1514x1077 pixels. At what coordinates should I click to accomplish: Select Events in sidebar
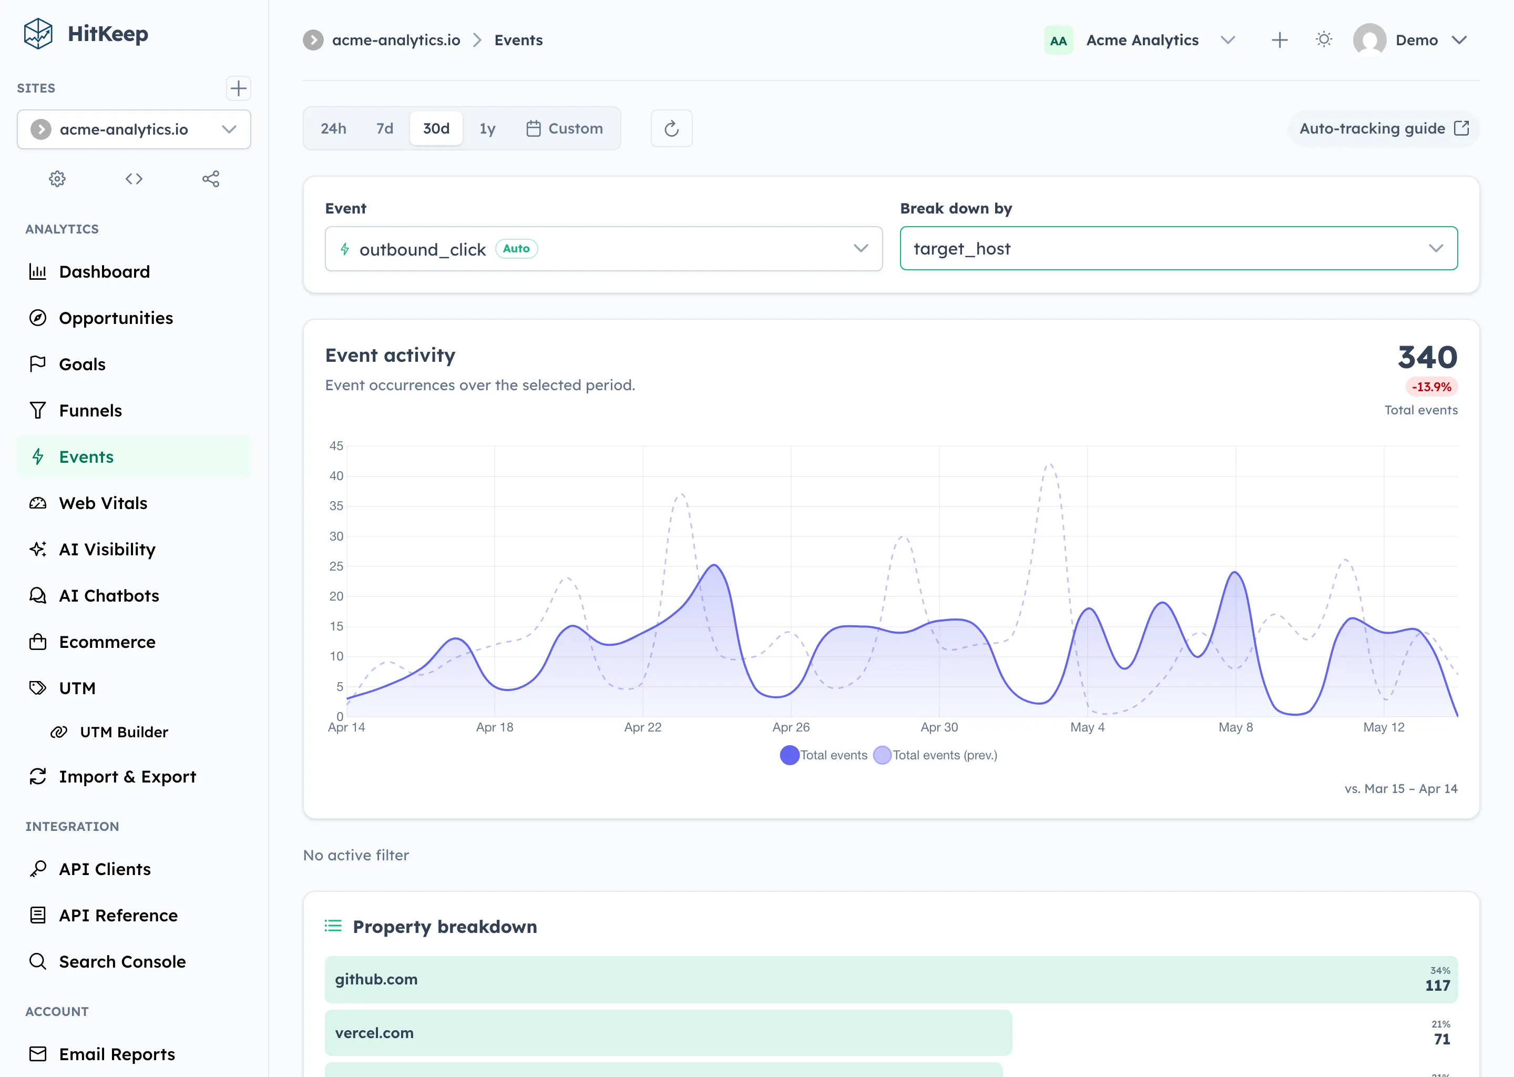point(134,457)
